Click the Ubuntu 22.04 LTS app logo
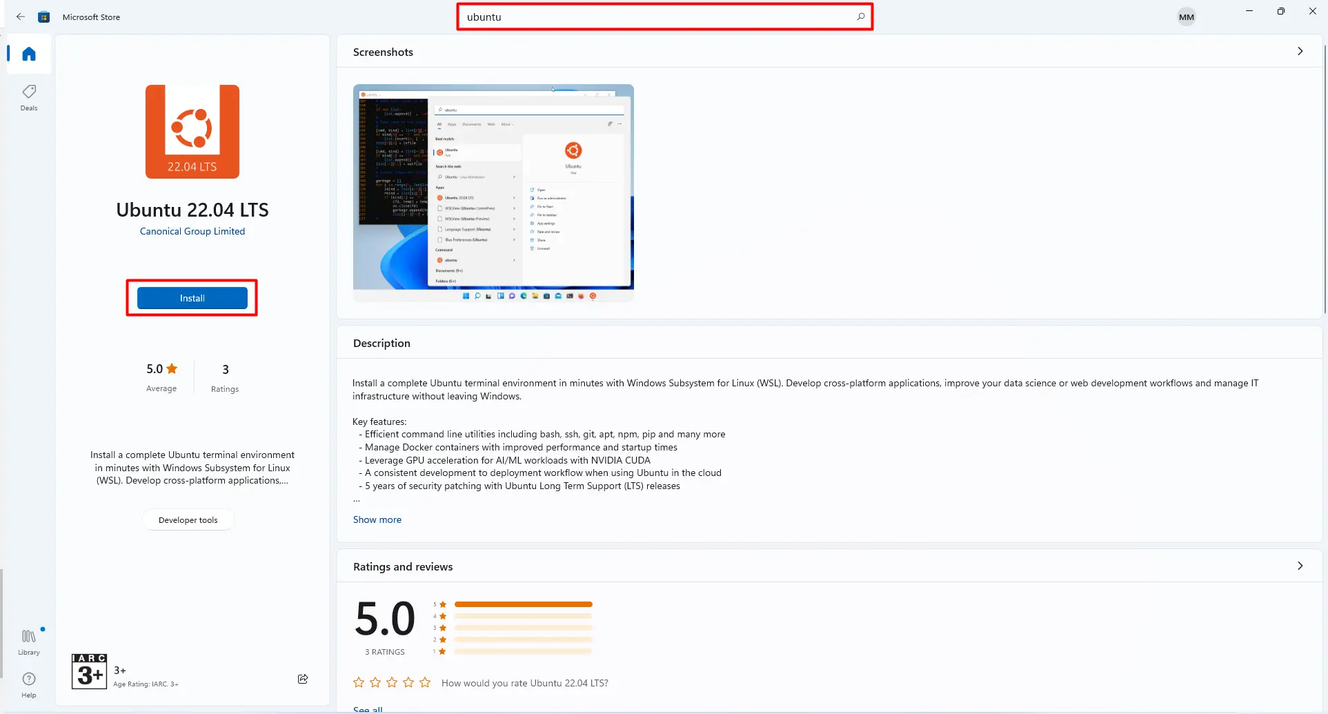 (192, 132)
